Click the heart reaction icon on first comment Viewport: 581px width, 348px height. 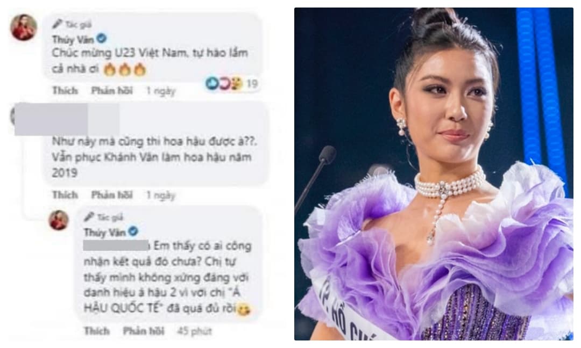click(224, 84)
